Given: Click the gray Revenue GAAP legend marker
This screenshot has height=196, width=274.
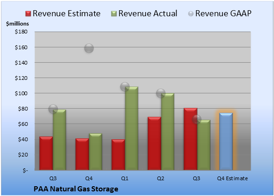Looking at the screenshot, I should (x=191, y=14).
